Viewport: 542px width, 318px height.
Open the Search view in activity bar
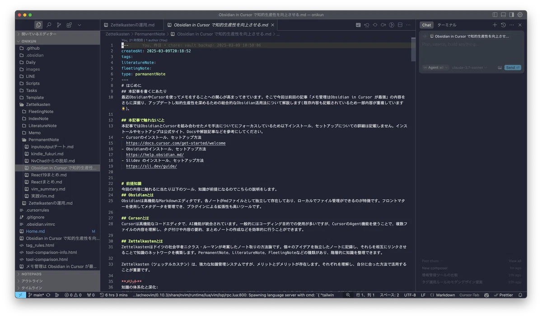49,25
